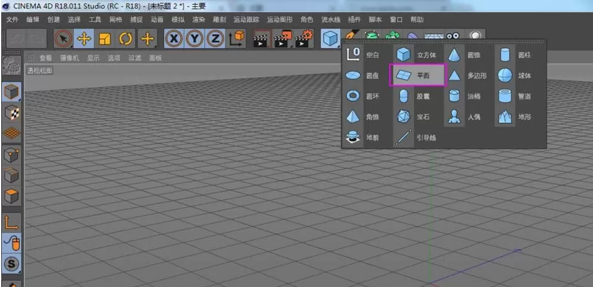This screenshot has width=593, height=287.
Task: Switch to Texture mode checkered cube
Action: click(x=11, y=113)
